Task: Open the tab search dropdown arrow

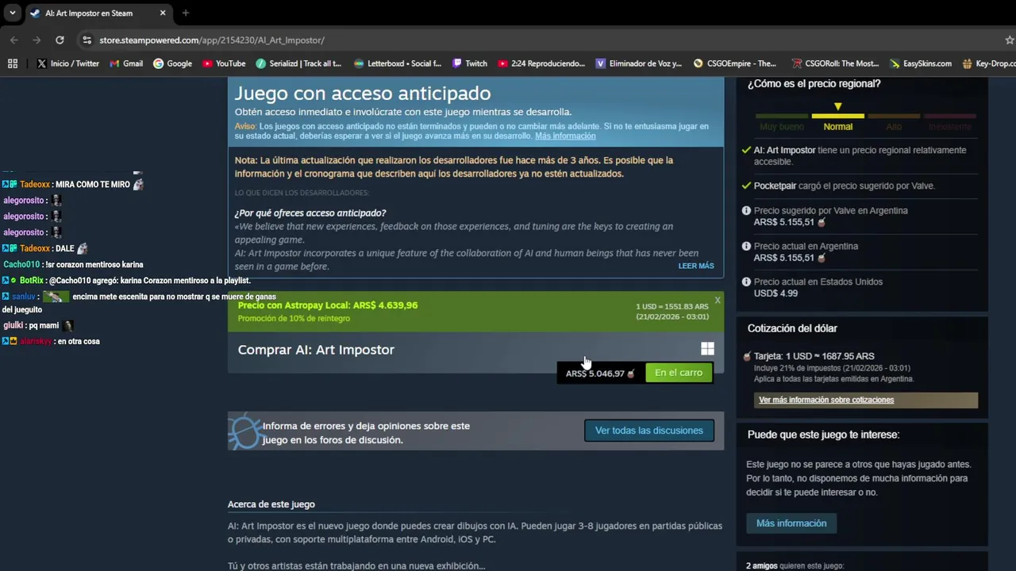Action: click(x=12, y=13)
